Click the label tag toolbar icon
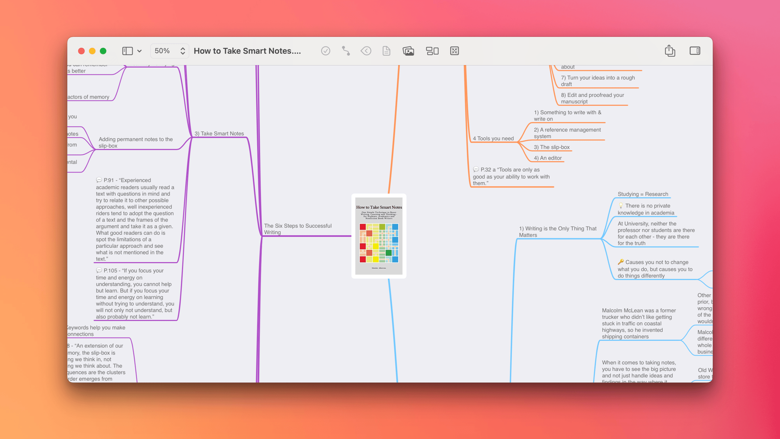The height and width of the screenshot is (439, 780). (x=366, y=51)
